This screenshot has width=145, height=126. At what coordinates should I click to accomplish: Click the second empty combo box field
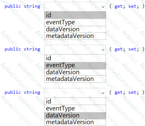tap(75, 50)
